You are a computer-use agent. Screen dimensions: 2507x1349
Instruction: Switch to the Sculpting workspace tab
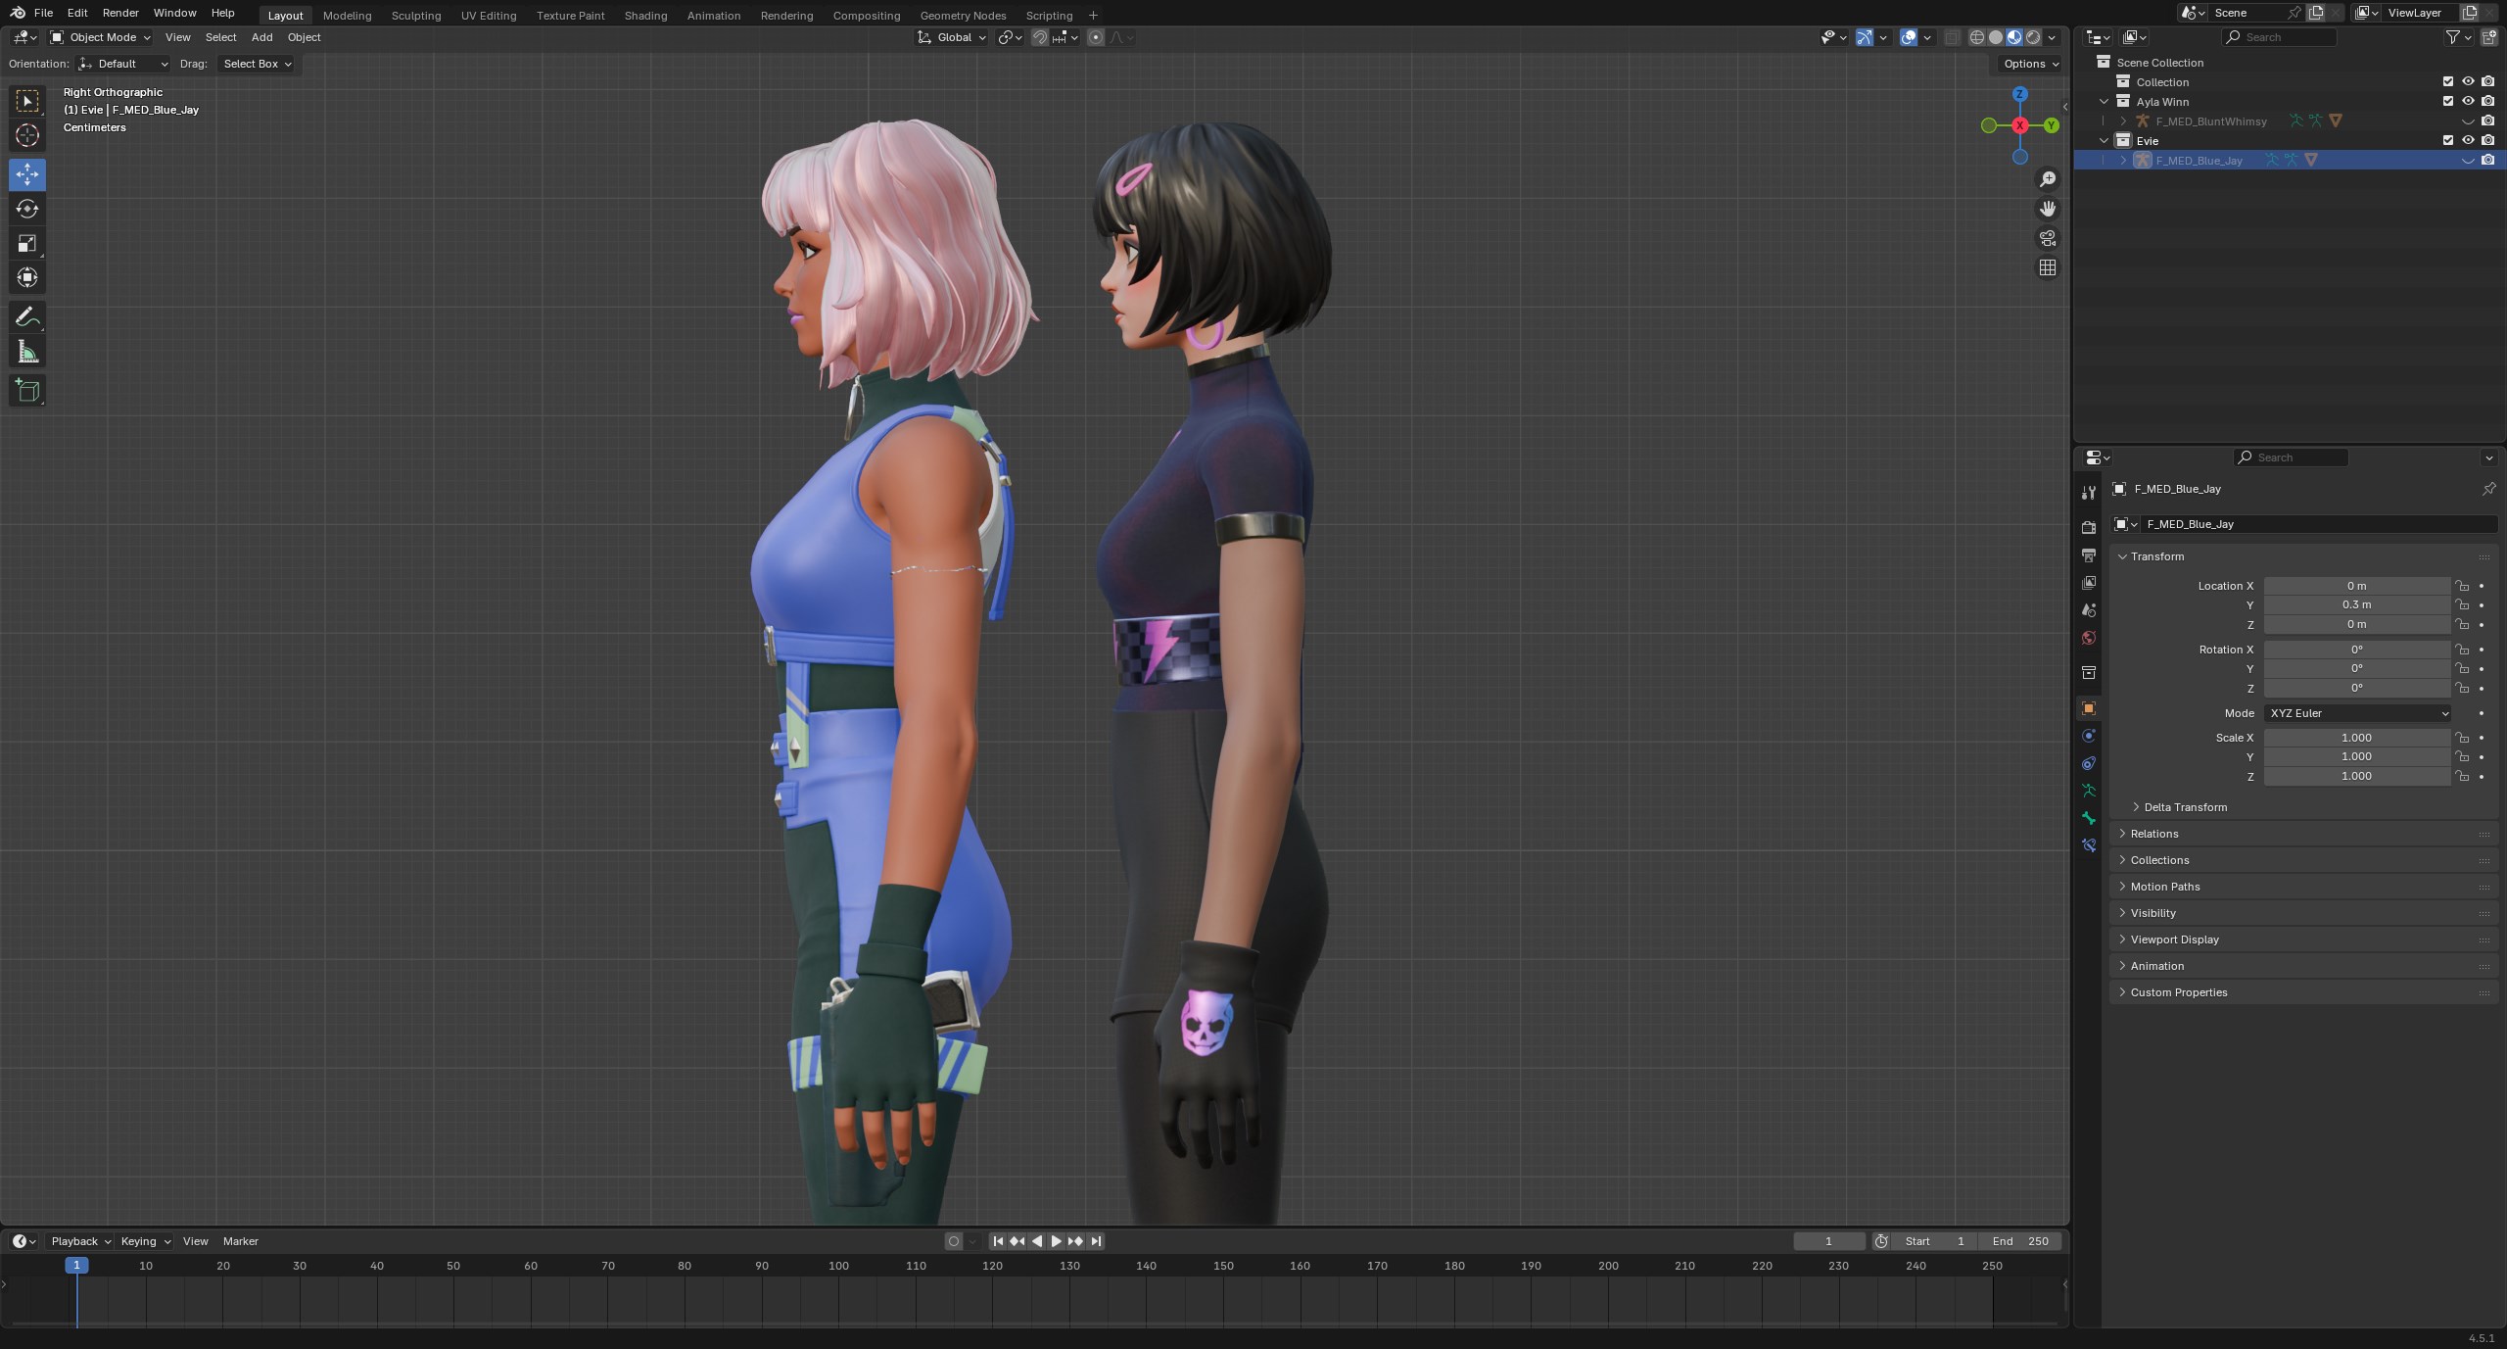pos(416,16)
